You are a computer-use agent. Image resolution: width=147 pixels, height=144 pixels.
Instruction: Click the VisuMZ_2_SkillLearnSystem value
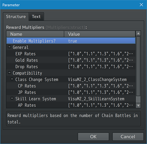click(x=96, y=99)
